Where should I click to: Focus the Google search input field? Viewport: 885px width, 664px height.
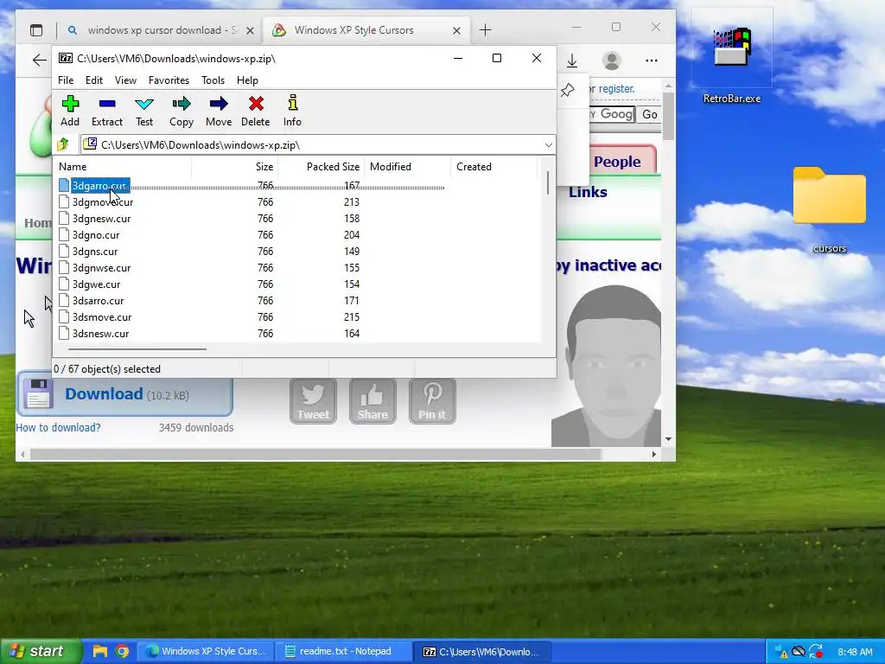613,114
